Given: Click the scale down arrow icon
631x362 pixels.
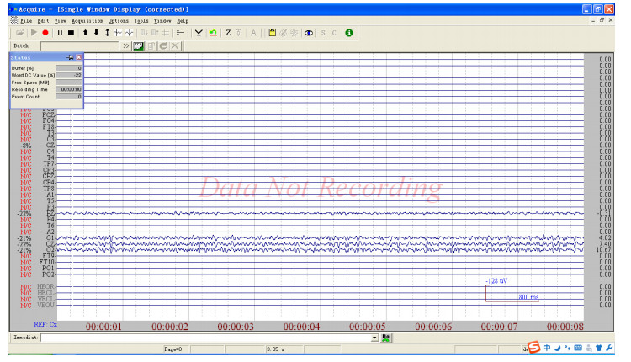Looking at the screenshot, I should coord(96,32).
